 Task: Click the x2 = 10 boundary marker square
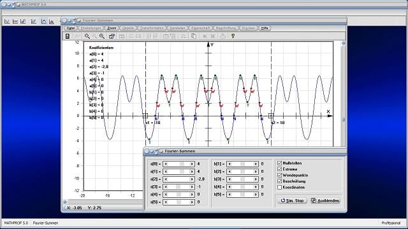271,116
